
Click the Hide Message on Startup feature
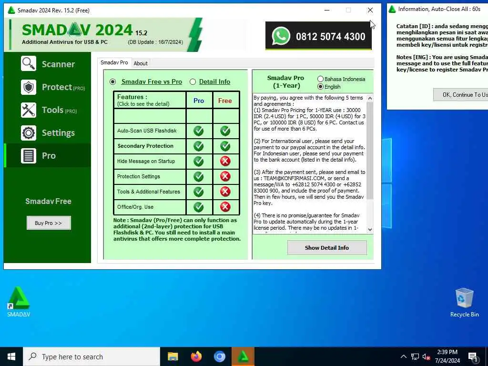(150, 161)
